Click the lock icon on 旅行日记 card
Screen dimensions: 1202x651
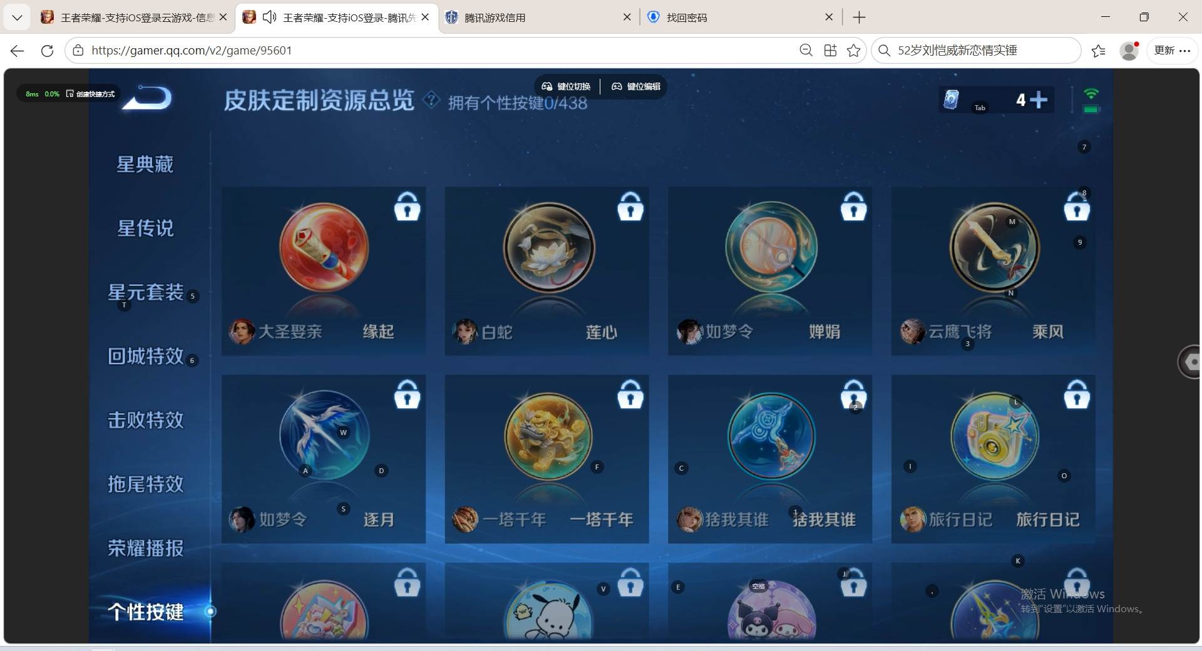click(x=1077, y=394)
